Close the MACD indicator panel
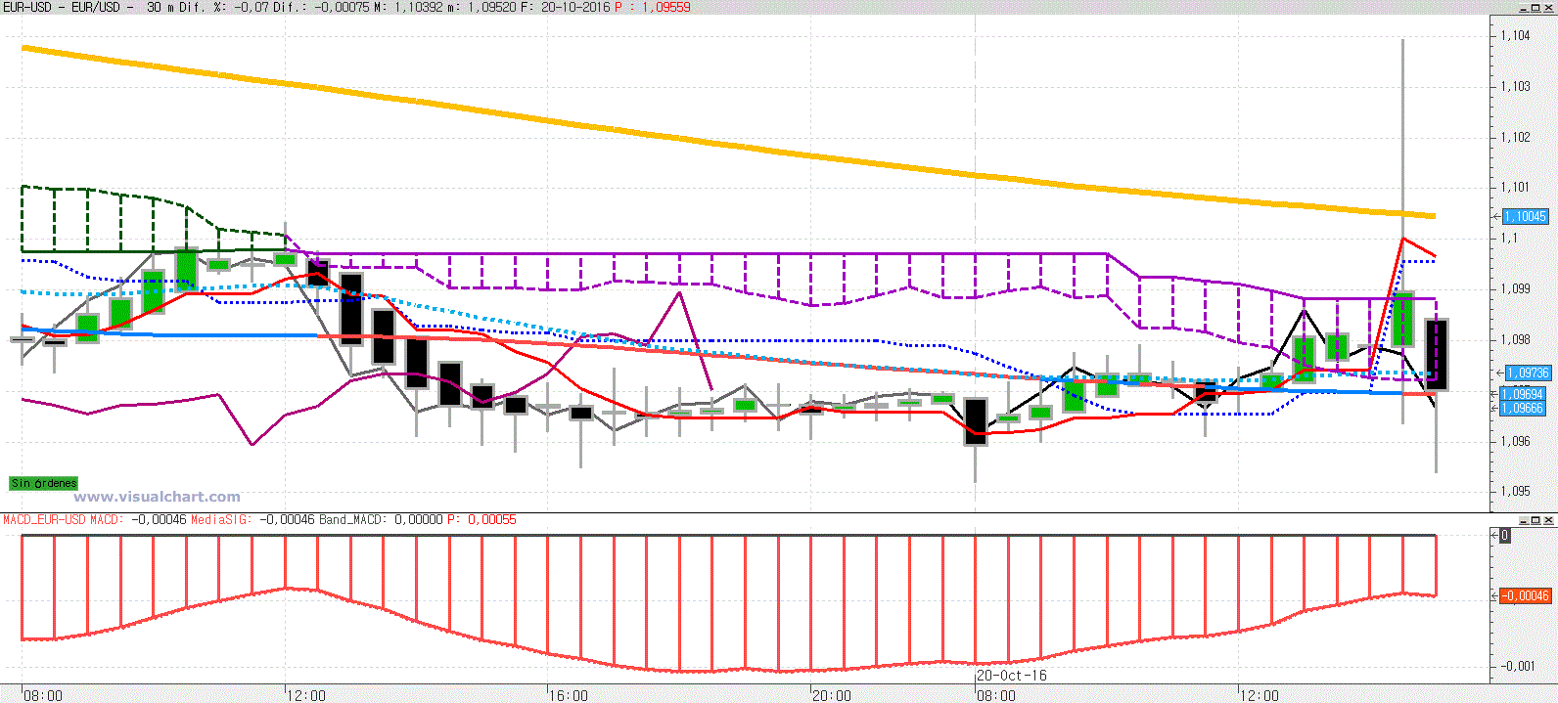Screen dimensions: 1558x703 tap(1547, 520)
